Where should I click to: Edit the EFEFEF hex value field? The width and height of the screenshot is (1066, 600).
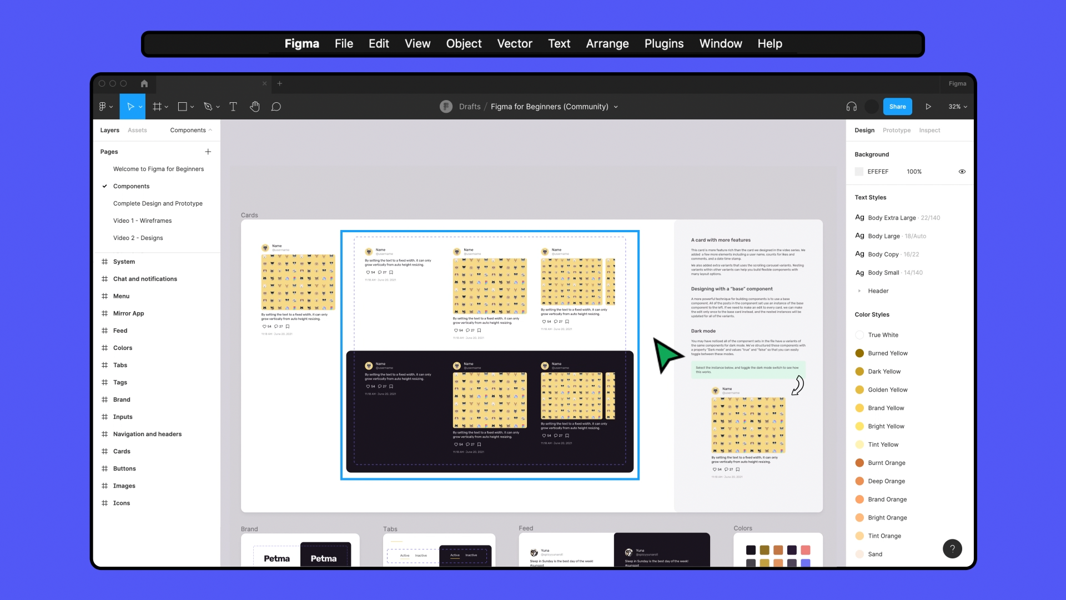click(x=878, y=172)
